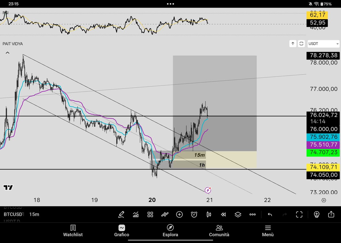This screenshot has height=243, width=341.
Task: Switch to the Esplora tab
Action: 170,231
